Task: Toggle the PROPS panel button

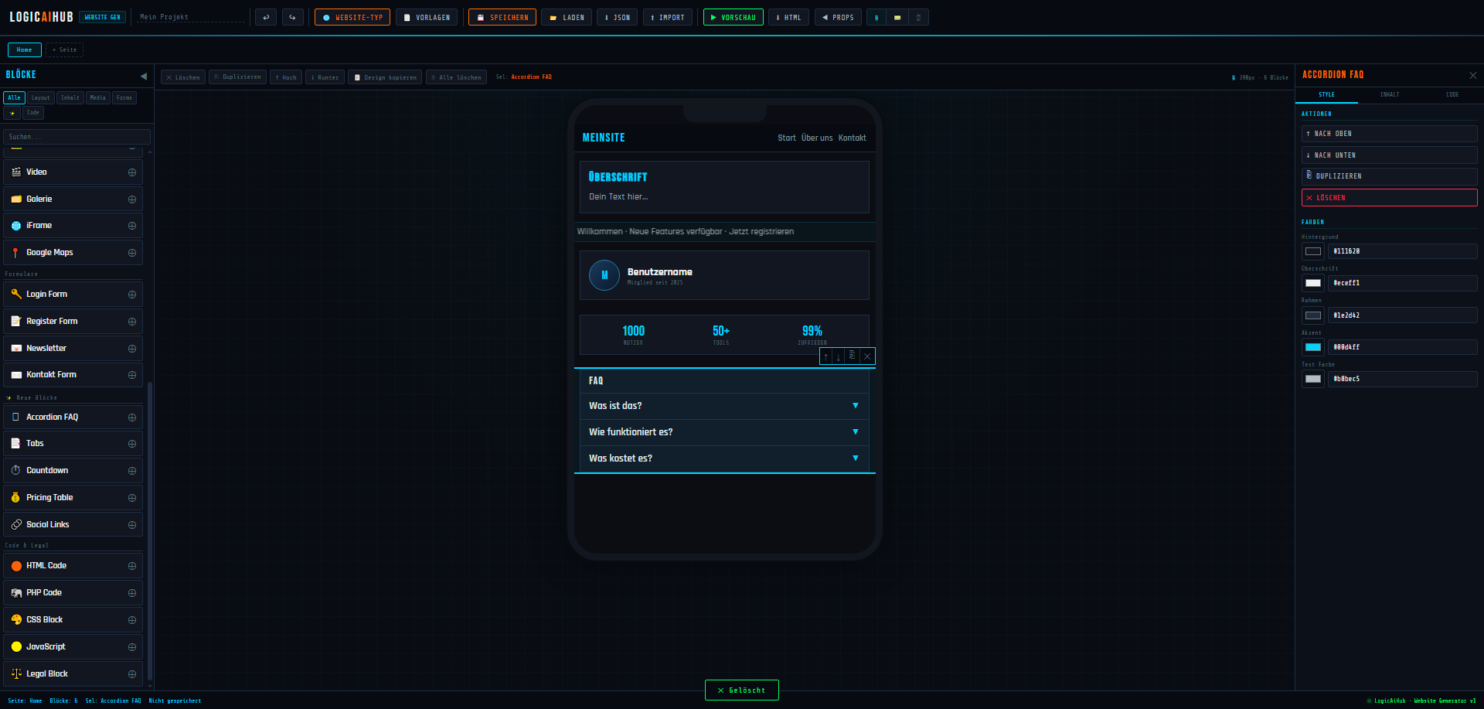Action: pos(838,17)
